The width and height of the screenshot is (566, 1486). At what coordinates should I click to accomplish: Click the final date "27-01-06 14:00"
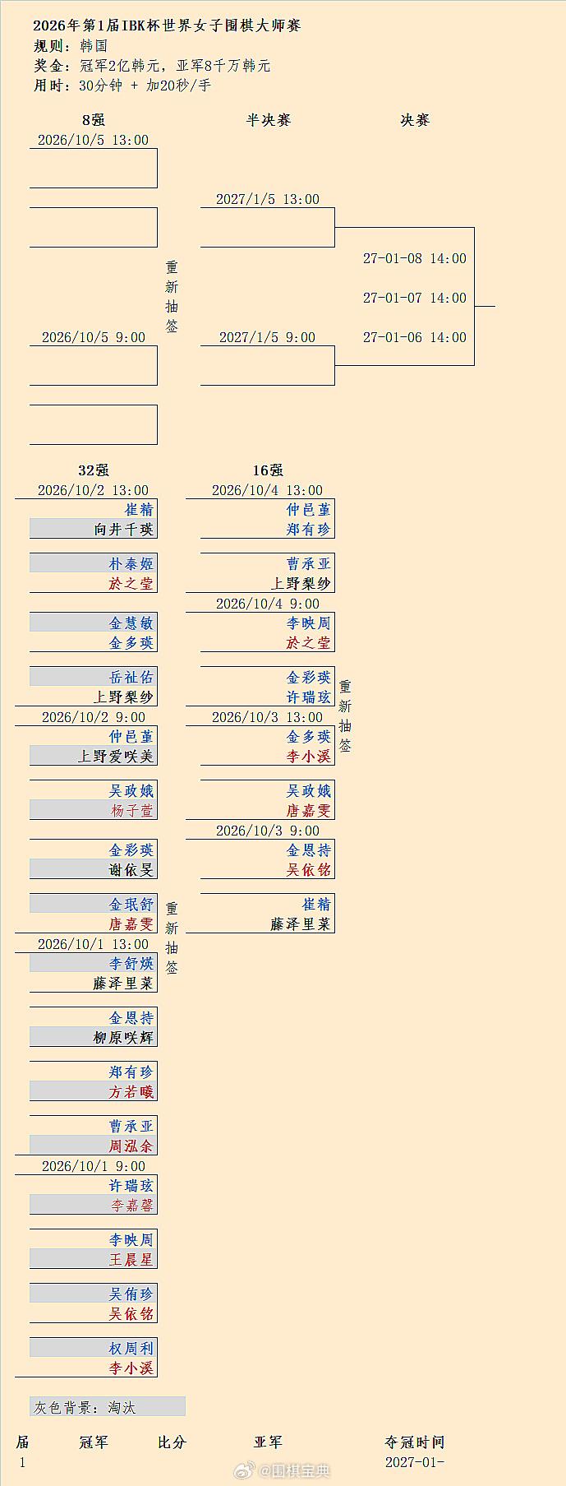415,337
